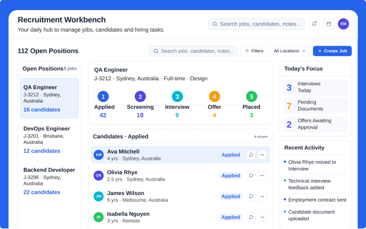The height and width of the screenshot is (229, 366).
Task: Click the Recruitment Workbench title
Action: click(62, 20)
